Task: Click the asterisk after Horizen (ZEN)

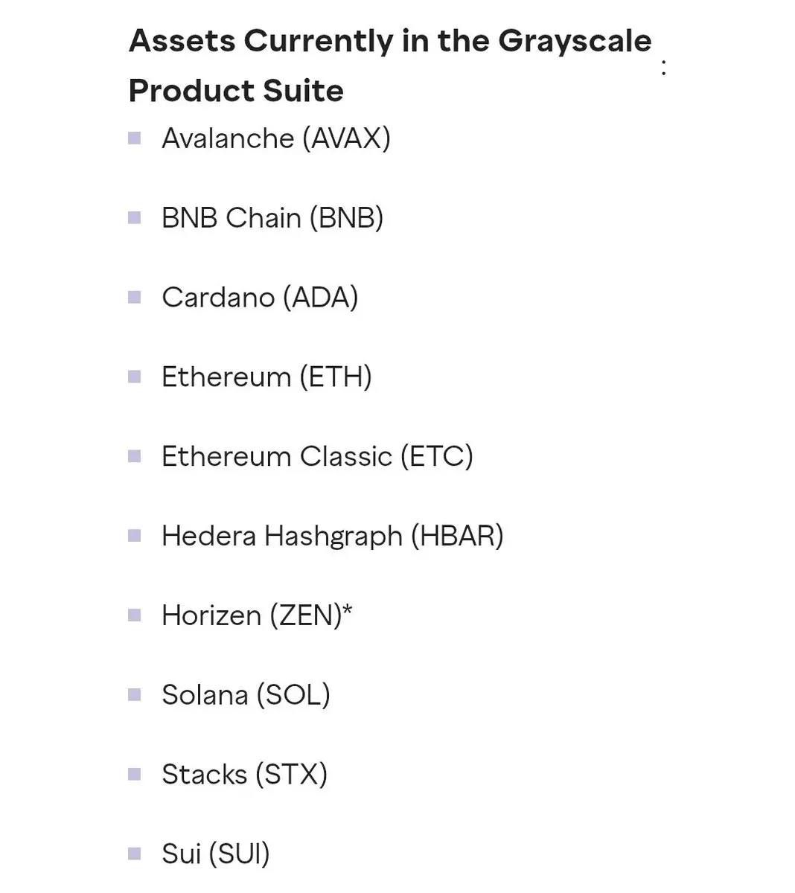Action: coord(348,610)
